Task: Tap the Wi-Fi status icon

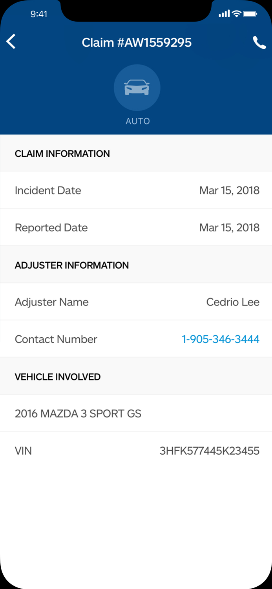Action: tap(236, 14)
